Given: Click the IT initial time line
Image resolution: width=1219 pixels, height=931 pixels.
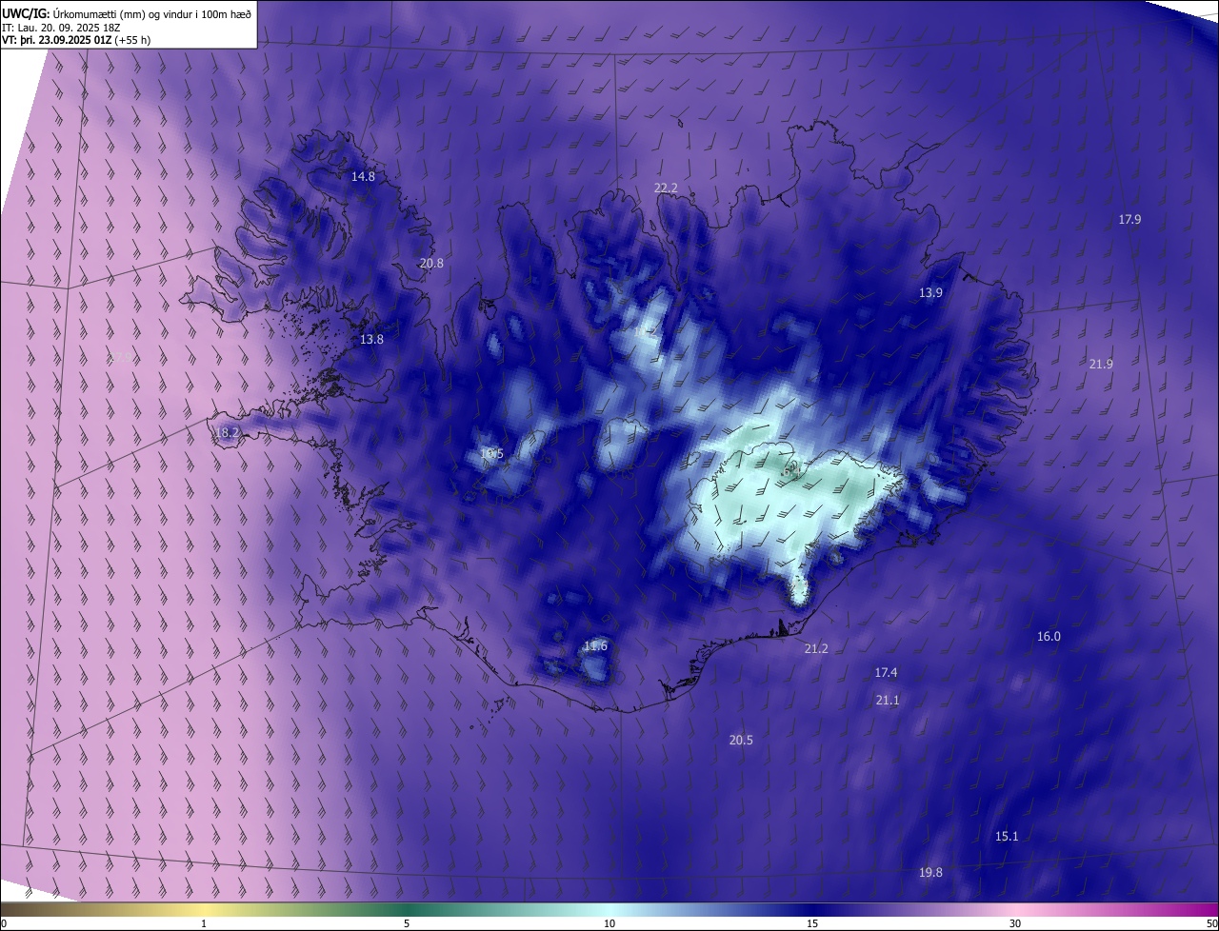Looking at the screenshot, I should click(61, 28).
